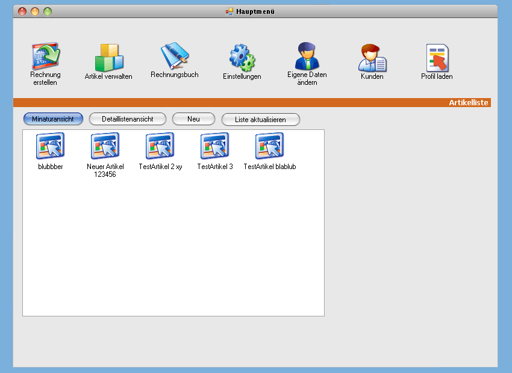Click the "Profil laden" label
512x373 pixels.
pyautogui.click(x=437, y=76)
